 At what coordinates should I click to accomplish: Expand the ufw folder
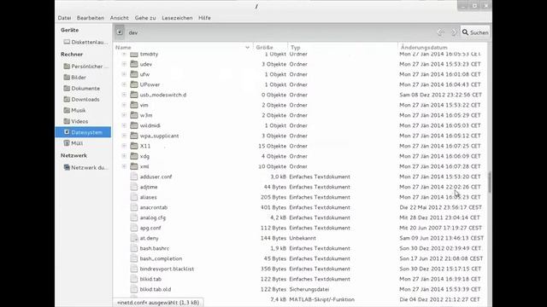(124, 74)
